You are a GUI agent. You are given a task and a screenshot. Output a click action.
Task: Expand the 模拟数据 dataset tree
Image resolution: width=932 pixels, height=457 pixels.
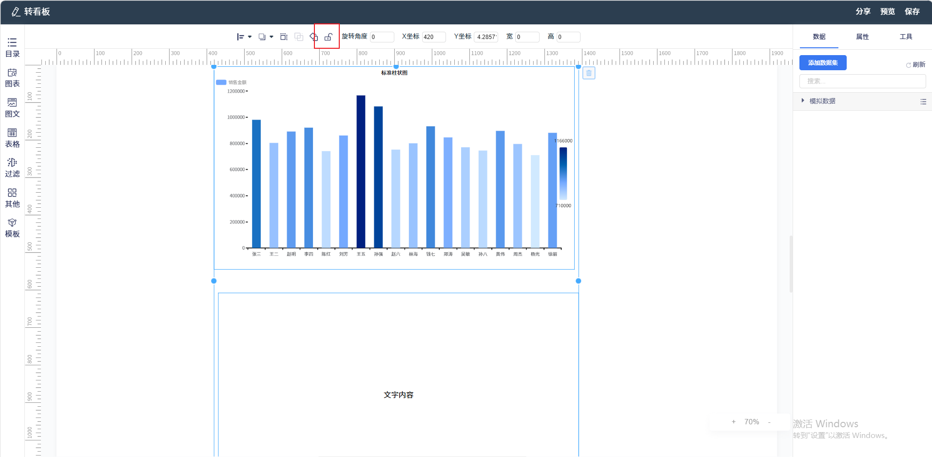point(803,101)
